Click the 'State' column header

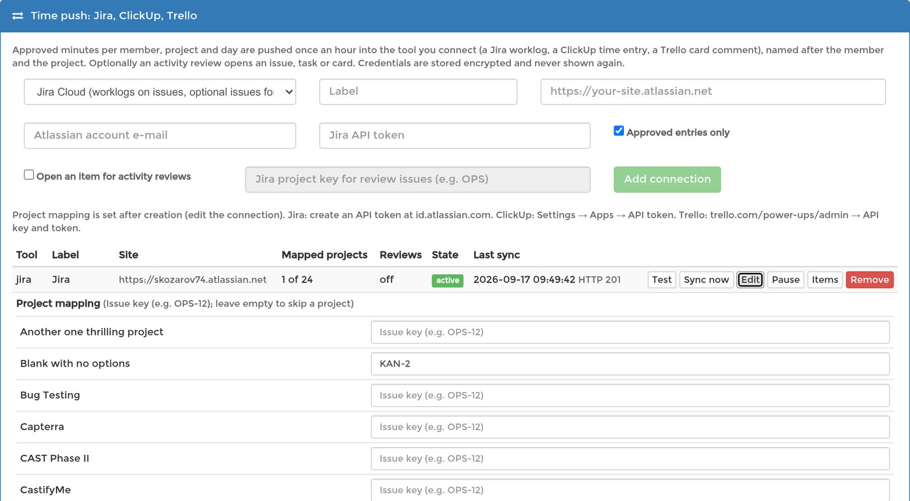(445, 255)
